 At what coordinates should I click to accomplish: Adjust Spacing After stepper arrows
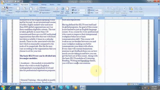pyautogui.click(x=102, y=13)
